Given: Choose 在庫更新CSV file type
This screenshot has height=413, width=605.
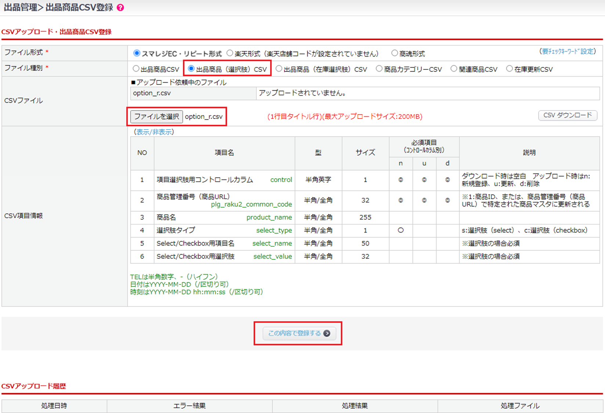Looking at the screenshot, I should (510, 69).
